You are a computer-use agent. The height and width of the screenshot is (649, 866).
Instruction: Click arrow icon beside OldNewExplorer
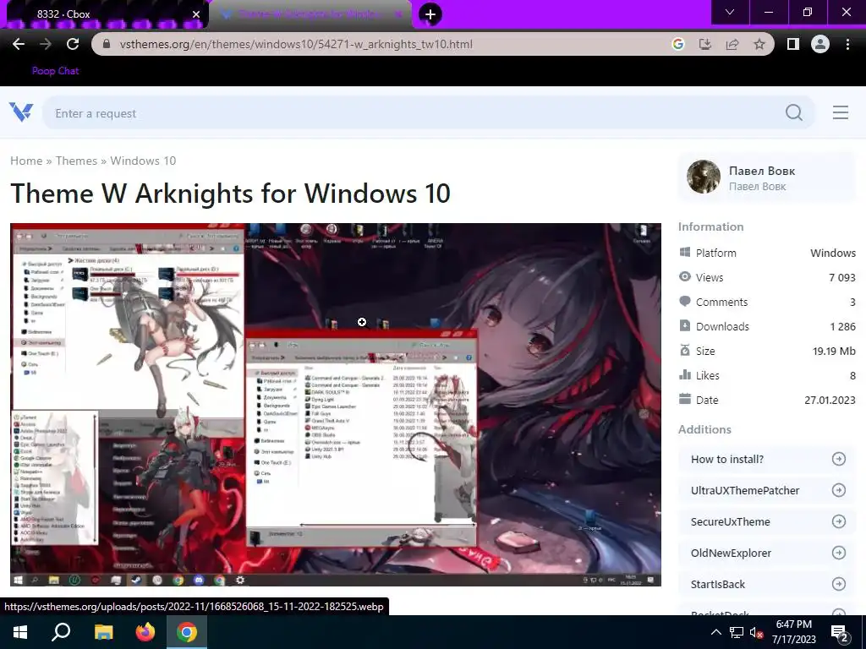coord(838,553)
